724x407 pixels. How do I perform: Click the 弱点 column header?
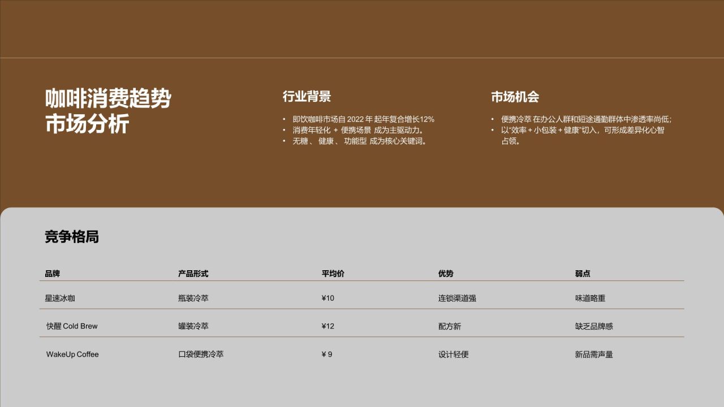point(583,274)
